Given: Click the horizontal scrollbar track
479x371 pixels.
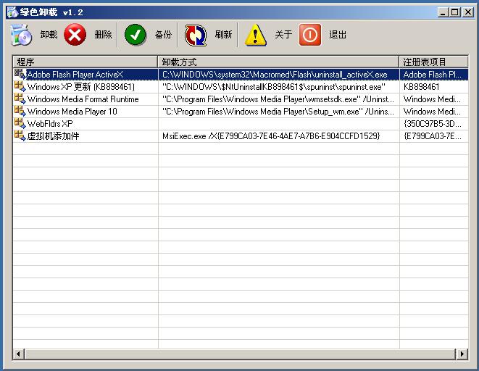Looking at the screenshot, I should click(x=241, y=354).
